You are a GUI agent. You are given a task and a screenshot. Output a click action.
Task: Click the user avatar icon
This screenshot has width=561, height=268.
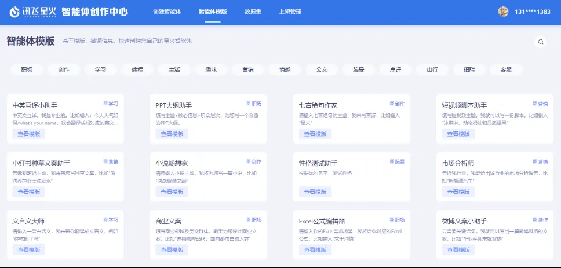pyautogui.click(x=503, y=12)
